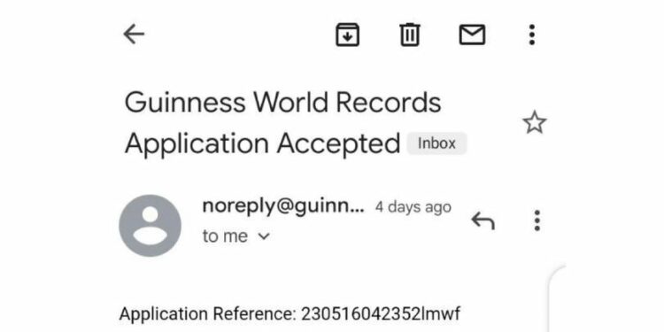Tap the 'to me' recipient text

(225, 236)
